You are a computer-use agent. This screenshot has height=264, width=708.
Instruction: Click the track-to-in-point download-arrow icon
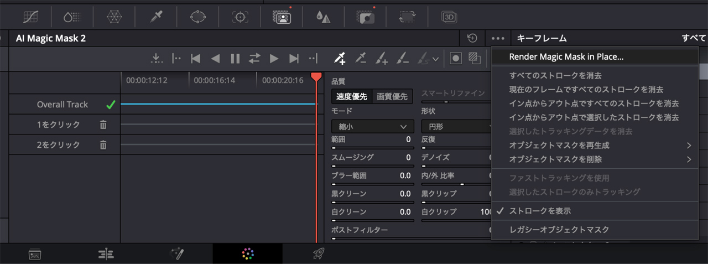(157, 58)
